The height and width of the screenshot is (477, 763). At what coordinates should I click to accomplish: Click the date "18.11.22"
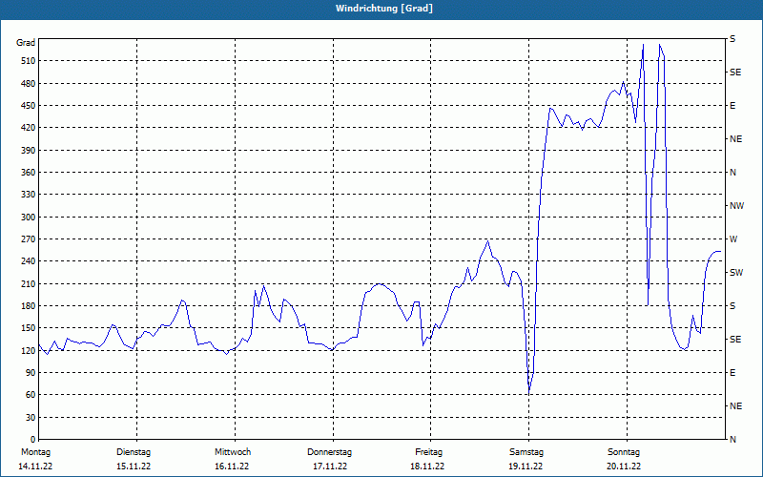[427, 467]
